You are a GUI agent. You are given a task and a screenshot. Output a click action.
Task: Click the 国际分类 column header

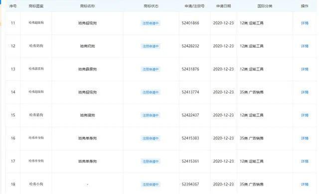265,6
